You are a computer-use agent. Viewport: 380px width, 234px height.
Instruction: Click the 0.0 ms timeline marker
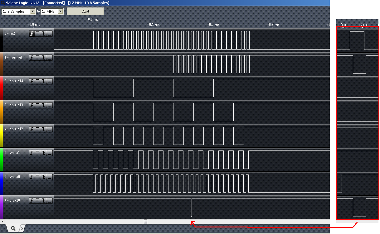(x=93, y=19)
